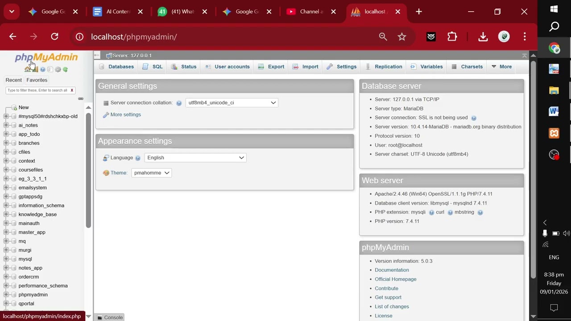
Task: Expand the phpmyadmin database node
Action: point(6,295)
